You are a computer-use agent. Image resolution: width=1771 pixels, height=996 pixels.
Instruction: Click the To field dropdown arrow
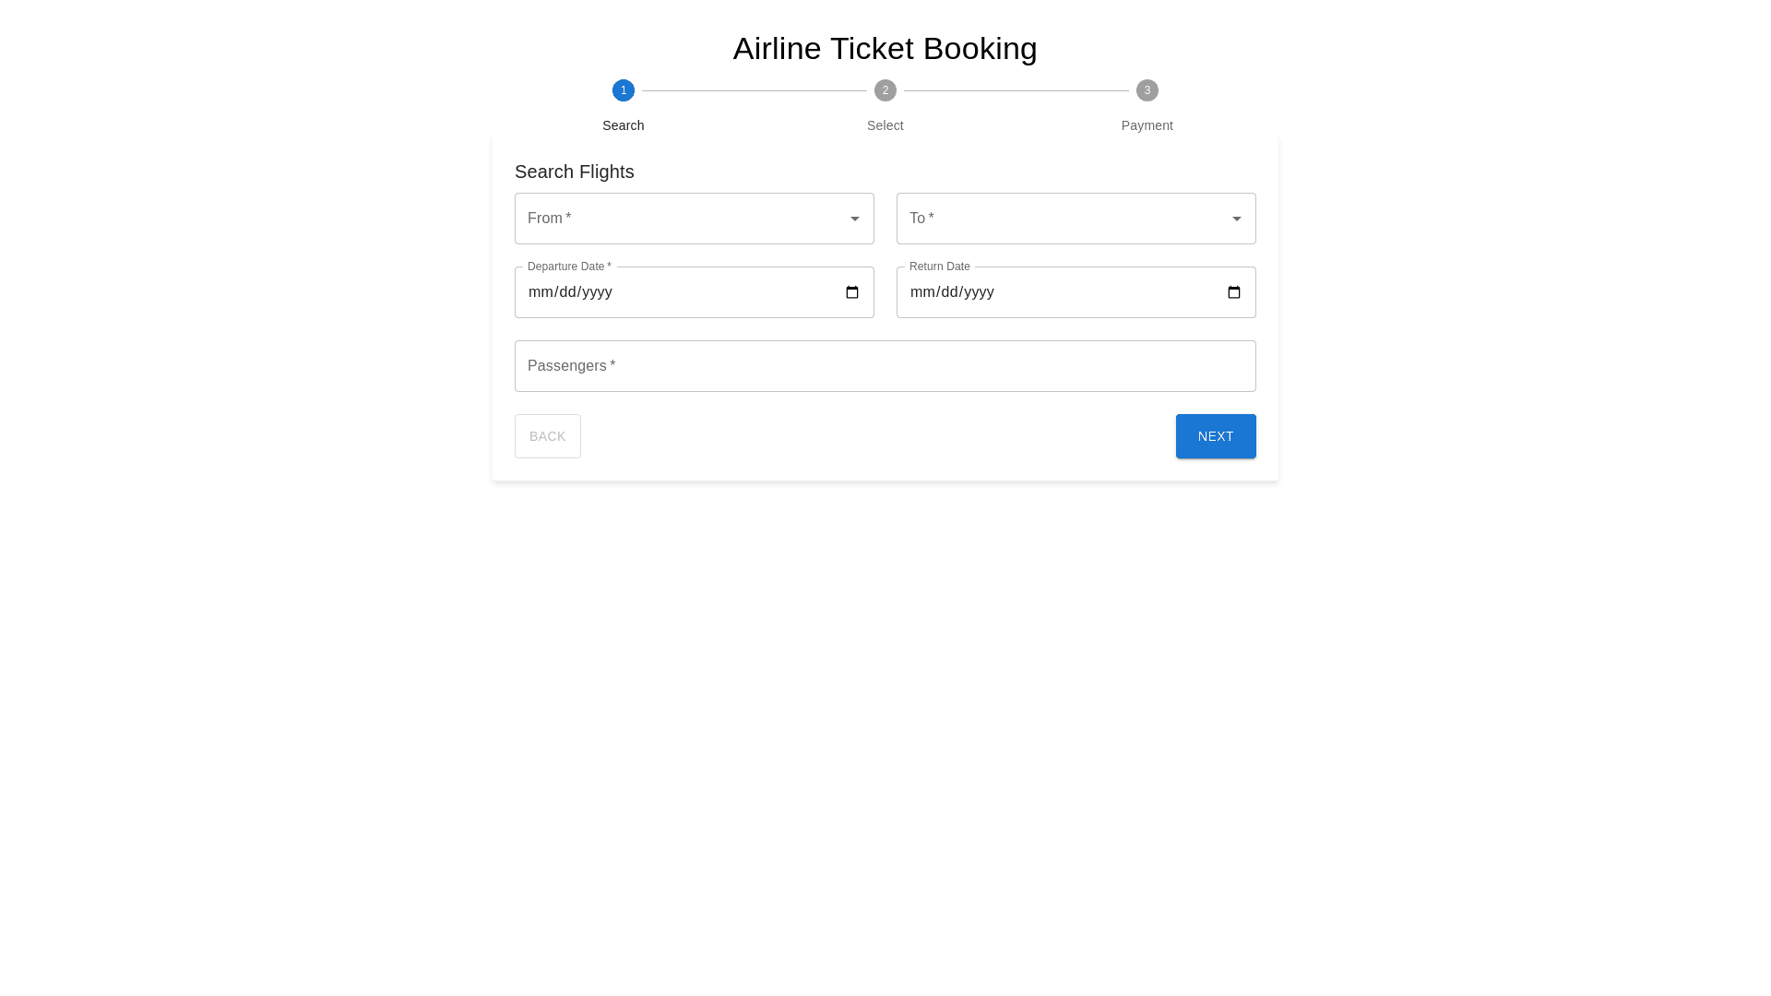(x=1237, y=219)
